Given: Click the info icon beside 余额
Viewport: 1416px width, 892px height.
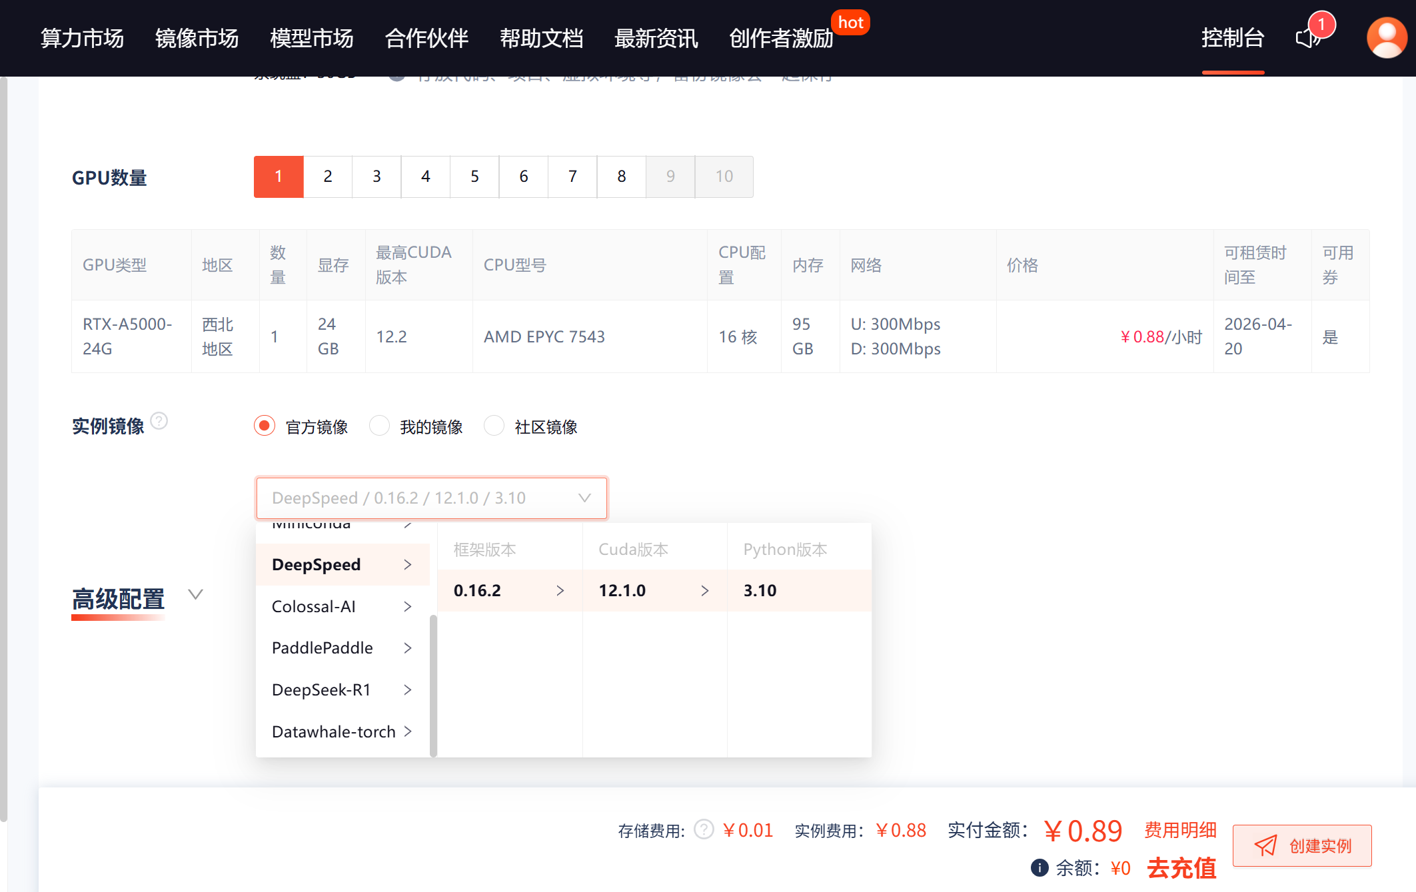Looking at the screenshot, I should (x=1039, y=867).
